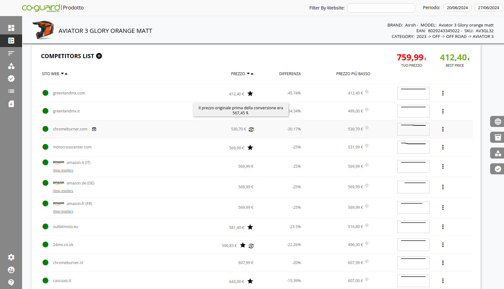The width and height of the screenshot is (504, 289).
Task: Click the globe icon on the right panel
Action: click(498, 122)
